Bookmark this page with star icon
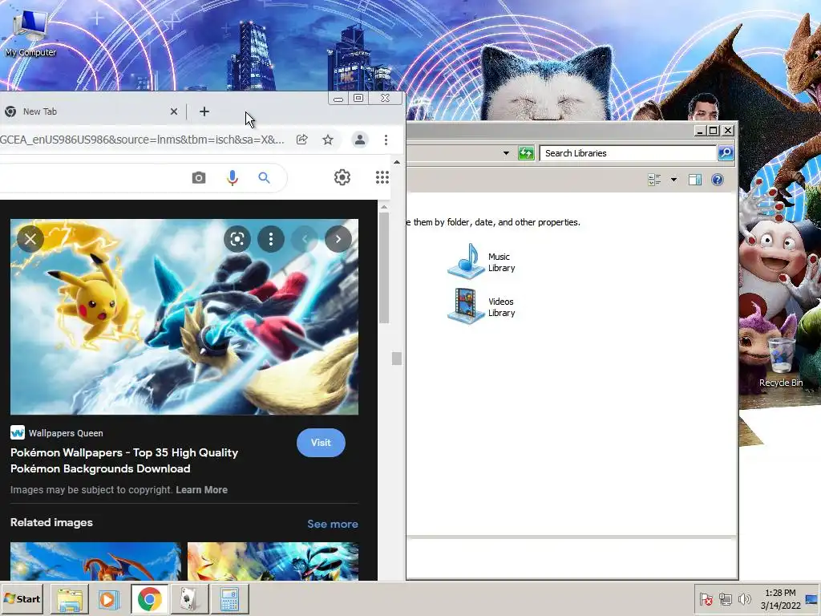The height and width of the screenshot is (616, 821). 328,140
